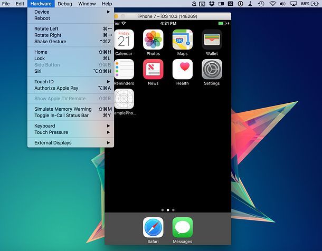Expand the Touch ID submenu
Image resolution: width=322 pixels, height=251 pixels.
(x=71, y=82)
